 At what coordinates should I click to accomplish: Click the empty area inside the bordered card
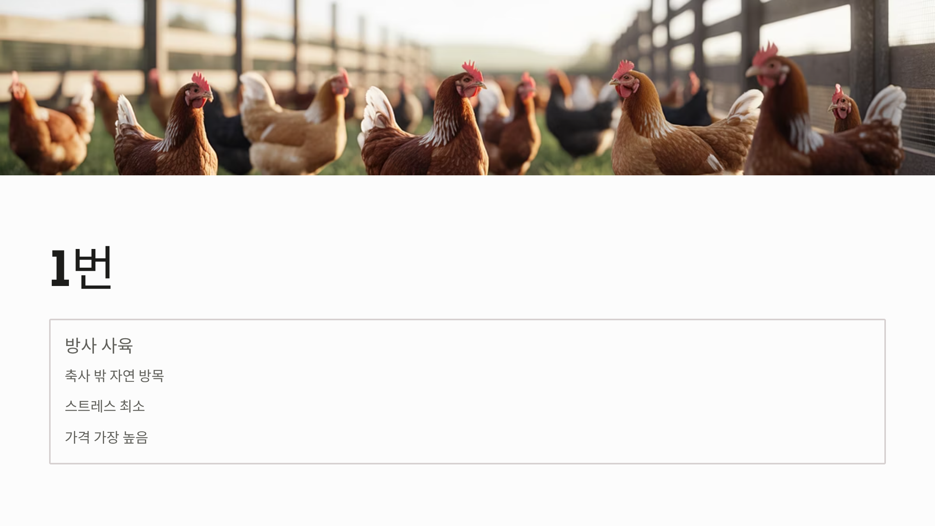(x=545, y=392)
